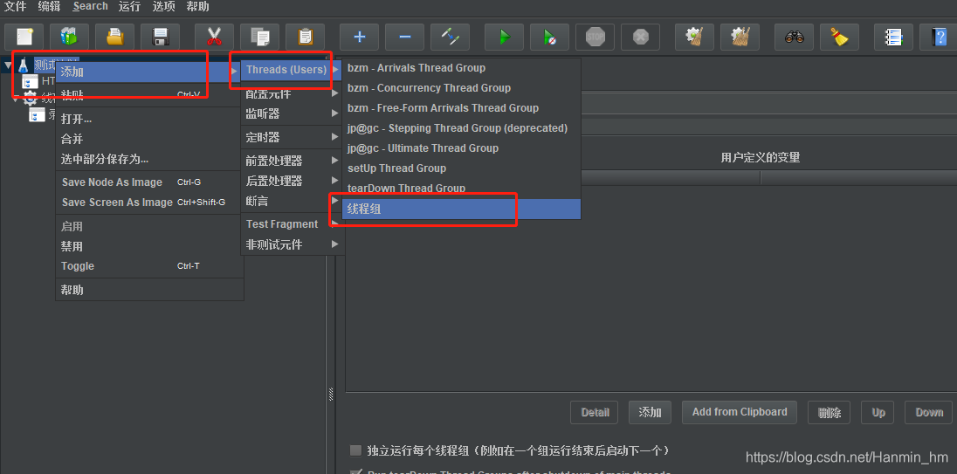Expand the 配置元件 submenu
957x474 pixels.
(293, 93)
